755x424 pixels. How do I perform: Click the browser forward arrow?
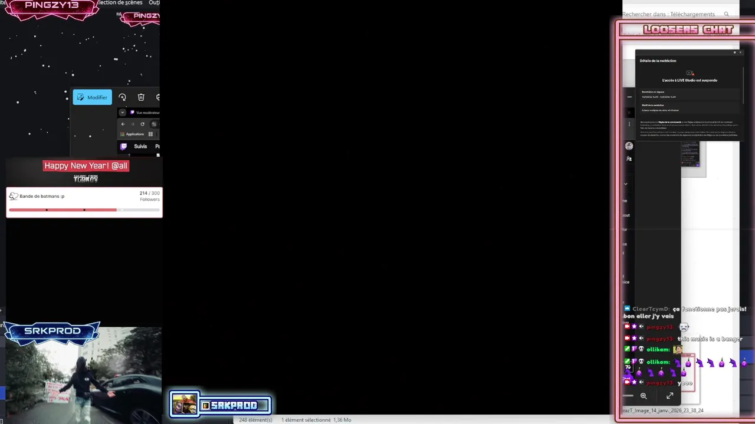(132, 124)
